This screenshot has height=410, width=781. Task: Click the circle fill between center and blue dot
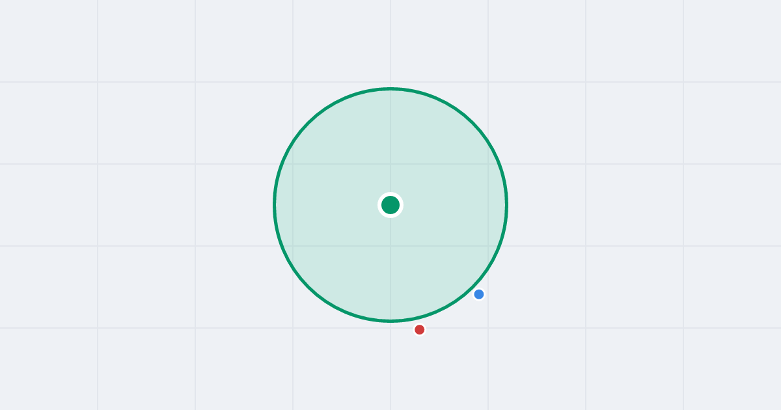pyautogui.click(x=435, y=250)
